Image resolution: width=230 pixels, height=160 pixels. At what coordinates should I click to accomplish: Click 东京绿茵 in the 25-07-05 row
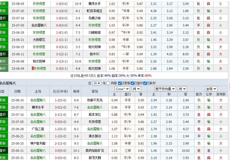95,25
